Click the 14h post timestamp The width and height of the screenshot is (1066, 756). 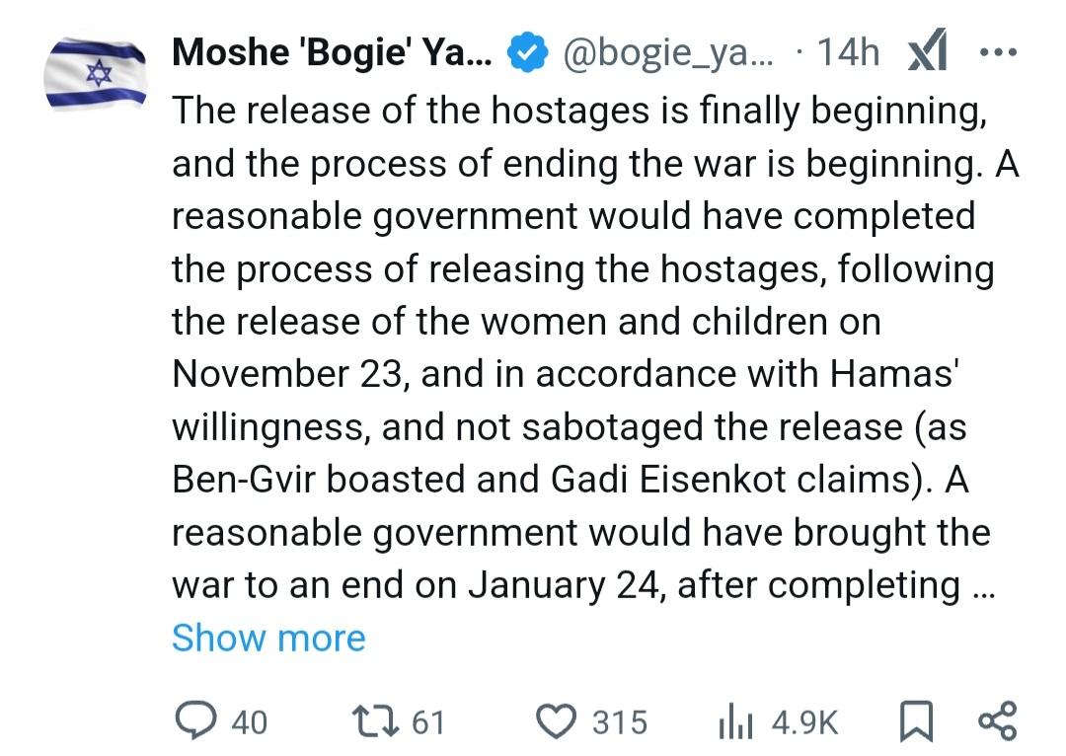848,52
